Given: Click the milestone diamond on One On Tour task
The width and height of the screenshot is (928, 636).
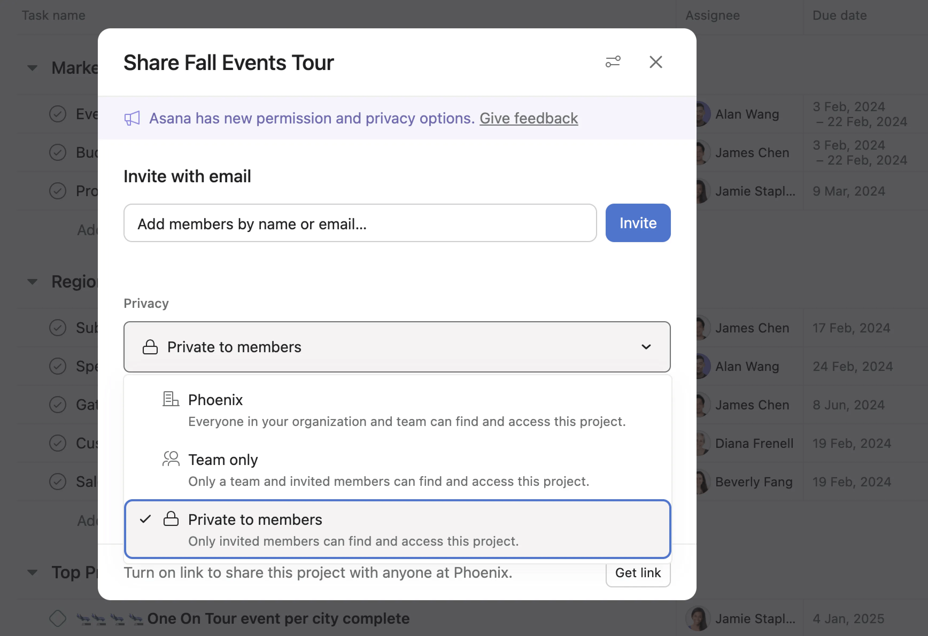Looking at the screenshot, I should coord(58,618).
